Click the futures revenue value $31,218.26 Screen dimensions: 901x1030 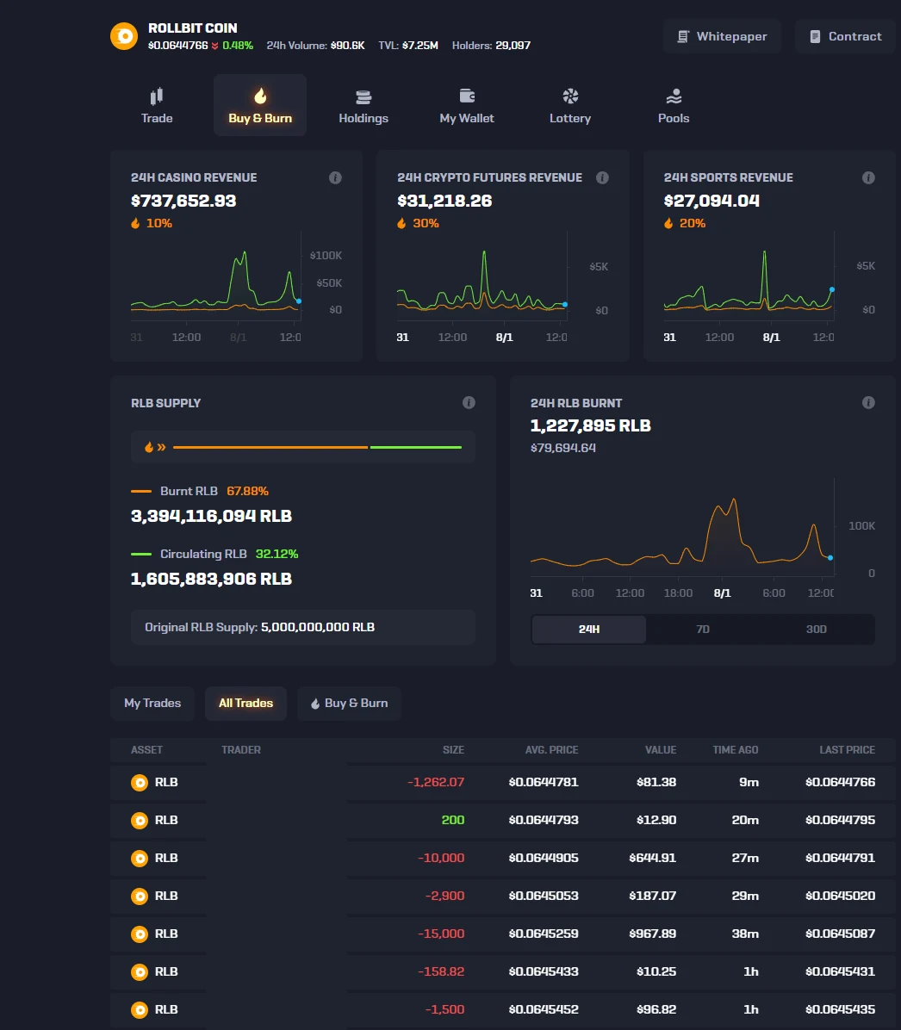click(444, 201)
